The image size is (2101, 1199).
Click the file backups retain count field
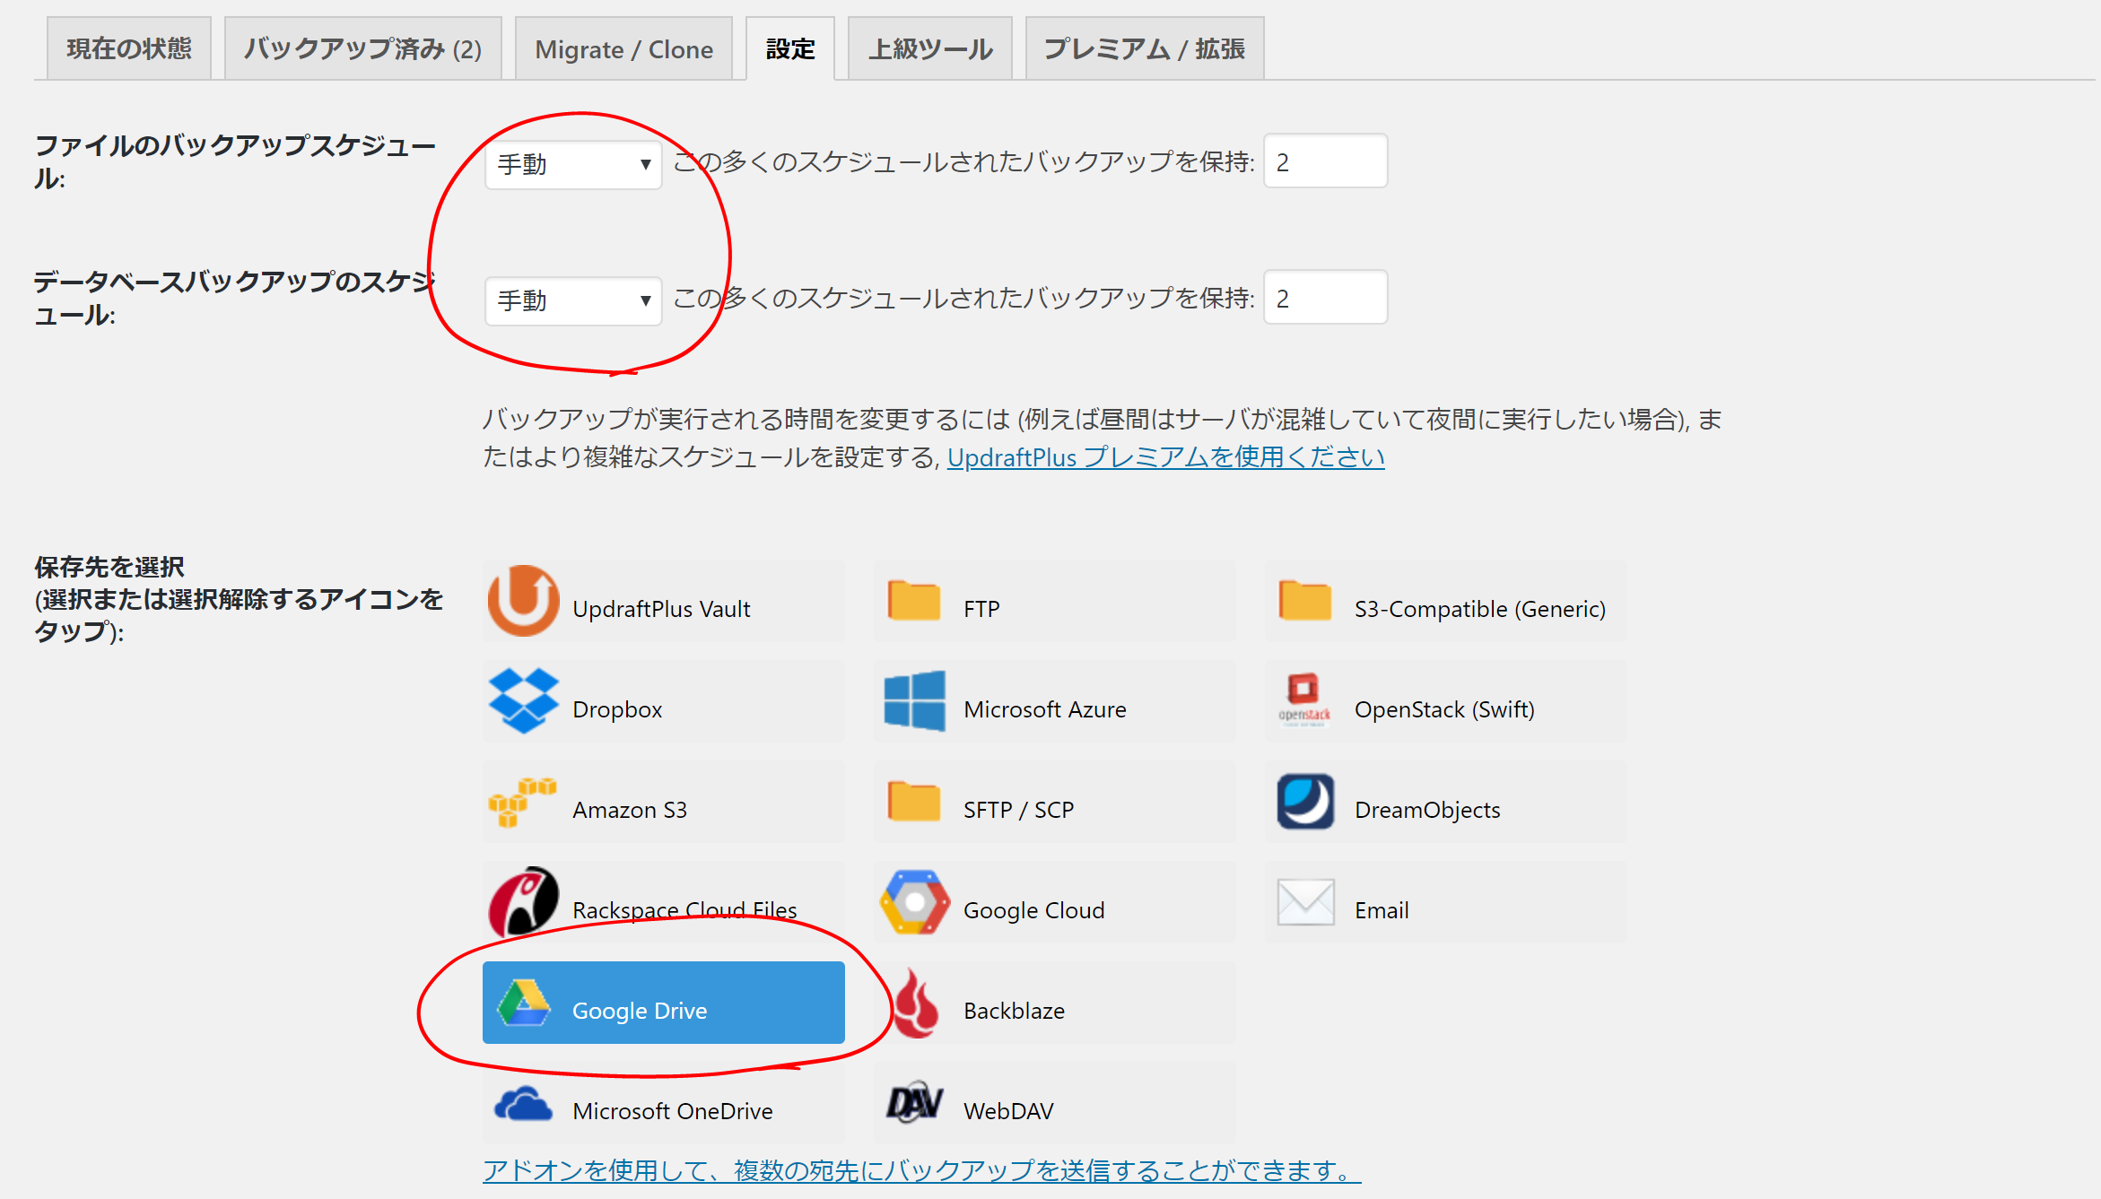click(x=1326, y=161)
